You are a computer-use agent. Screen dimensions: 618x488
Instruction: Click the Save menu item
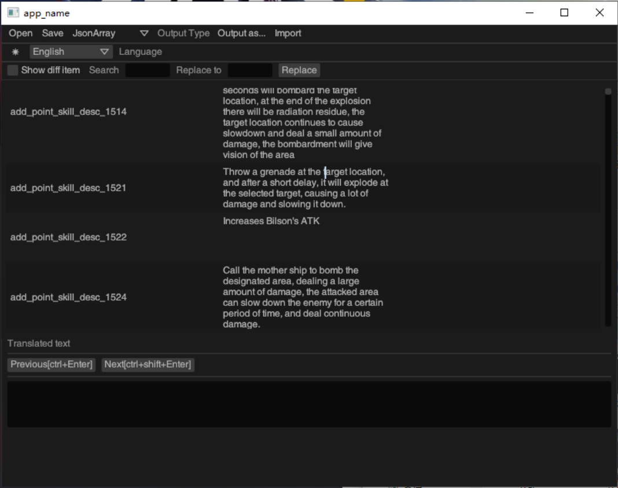click(x=52, y=33)
